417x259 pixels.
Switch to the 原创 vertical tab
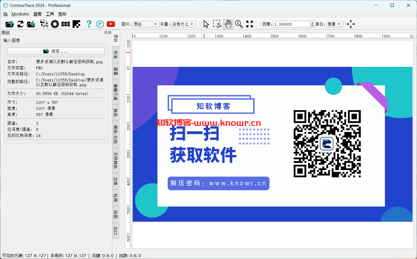[116, 38]
